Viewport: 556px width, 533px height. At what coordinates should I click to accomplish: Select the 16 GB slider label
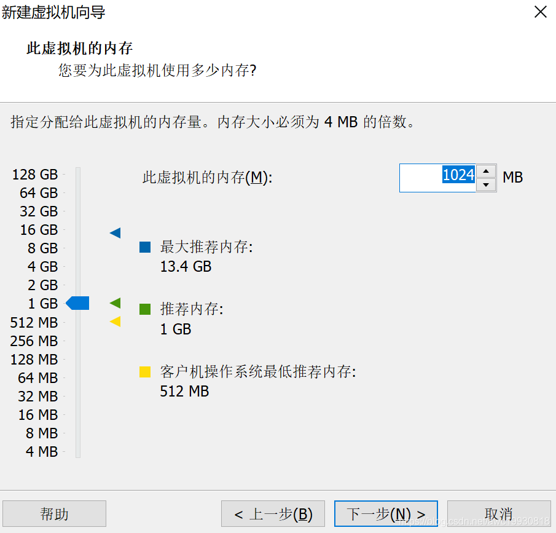click(39, 230)
